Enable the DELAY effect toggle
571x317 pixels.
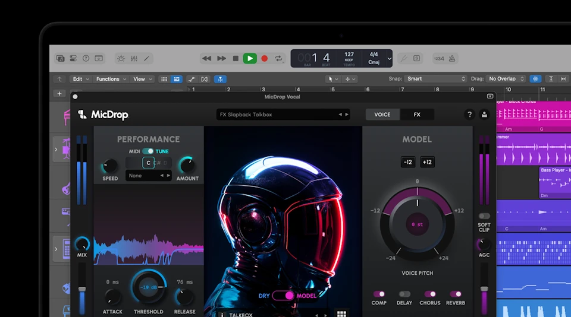pyautogui.click(x=404, y=294)
